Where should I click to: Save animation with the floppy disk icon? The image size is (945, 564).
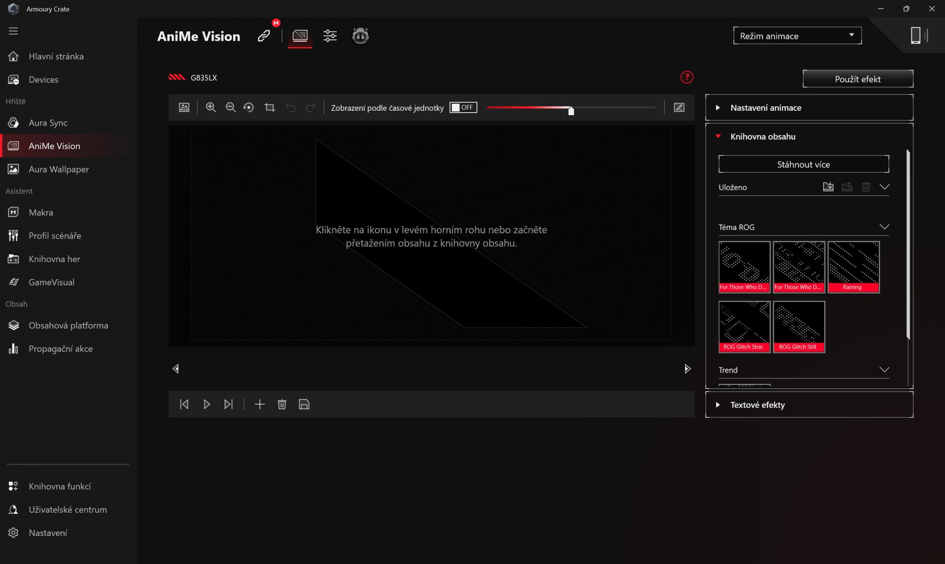pyautogui.click(x=304, y=404)
